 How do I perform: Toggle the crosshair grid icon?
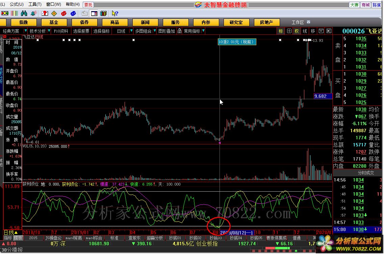click(289, 31)
